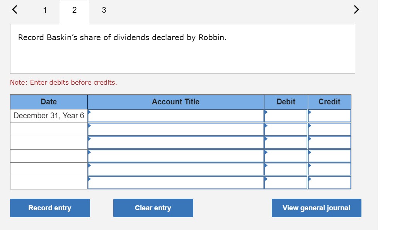
Task: Open Account Title dropdown in December 31 row
Action: pos(176,116)
